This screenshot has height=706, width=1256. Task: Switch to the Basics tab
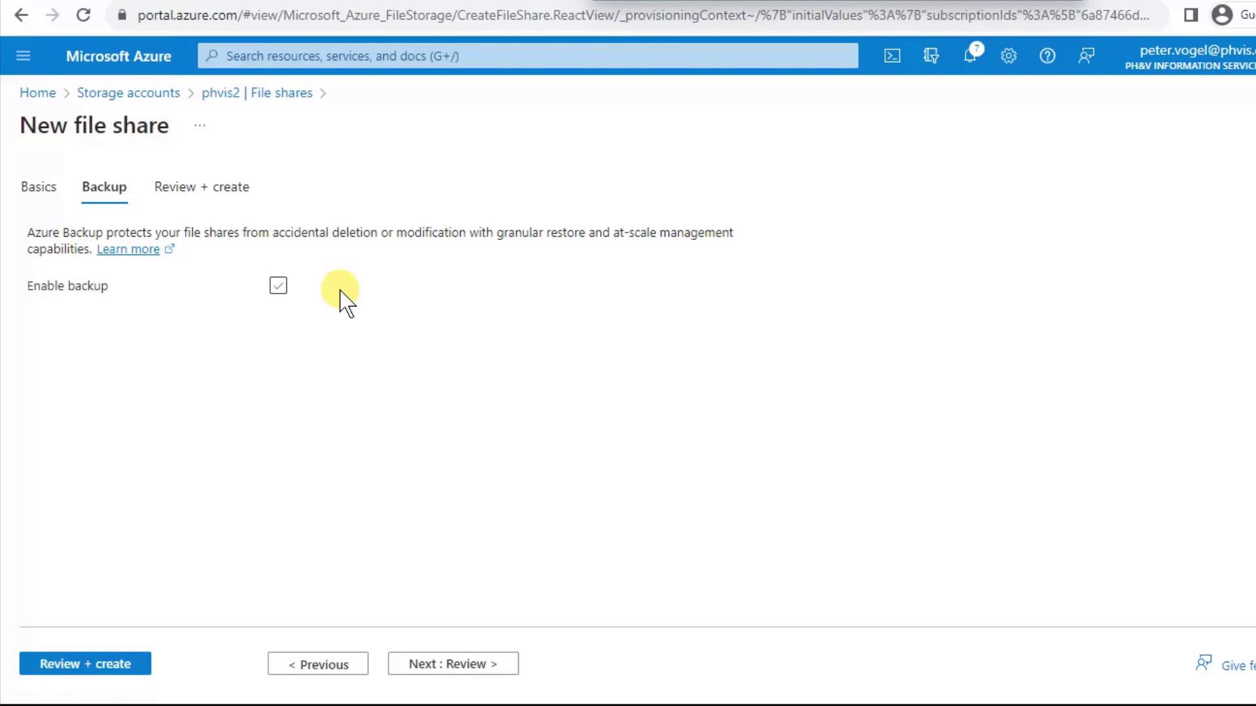(x=39, y=187)
